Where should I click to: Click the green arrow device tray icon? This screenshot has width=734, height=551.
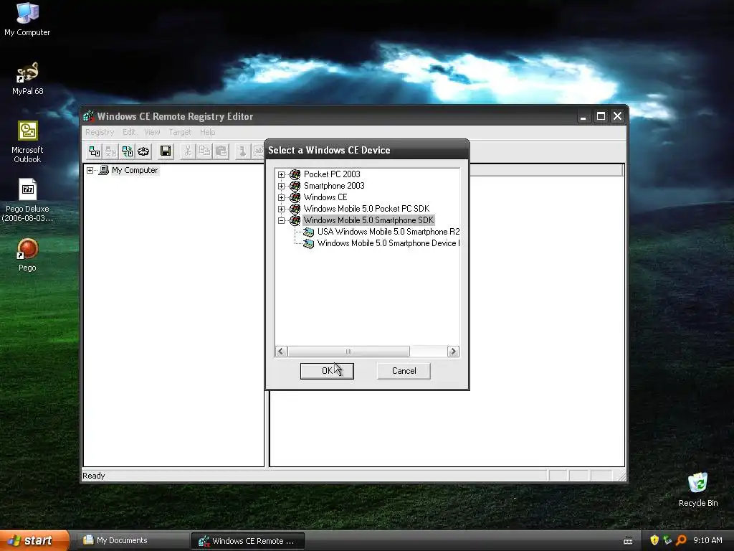pyautogui.click(x=667, y=540)
